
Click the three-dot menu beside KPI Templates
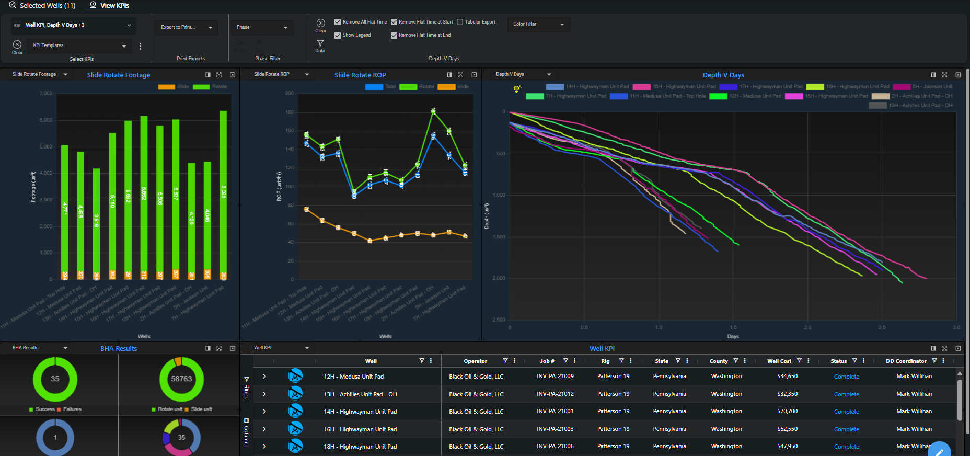click(140, 46)
